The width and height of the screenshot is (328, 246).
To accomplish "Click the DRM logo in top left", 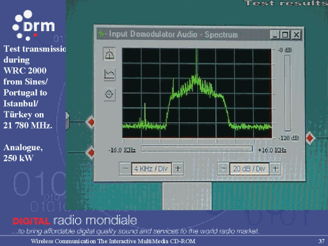I will [33, 26].
